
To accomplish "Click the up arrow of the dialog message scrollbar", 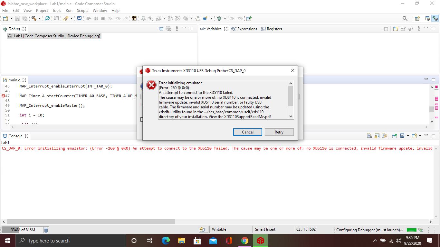I will 291,83.
